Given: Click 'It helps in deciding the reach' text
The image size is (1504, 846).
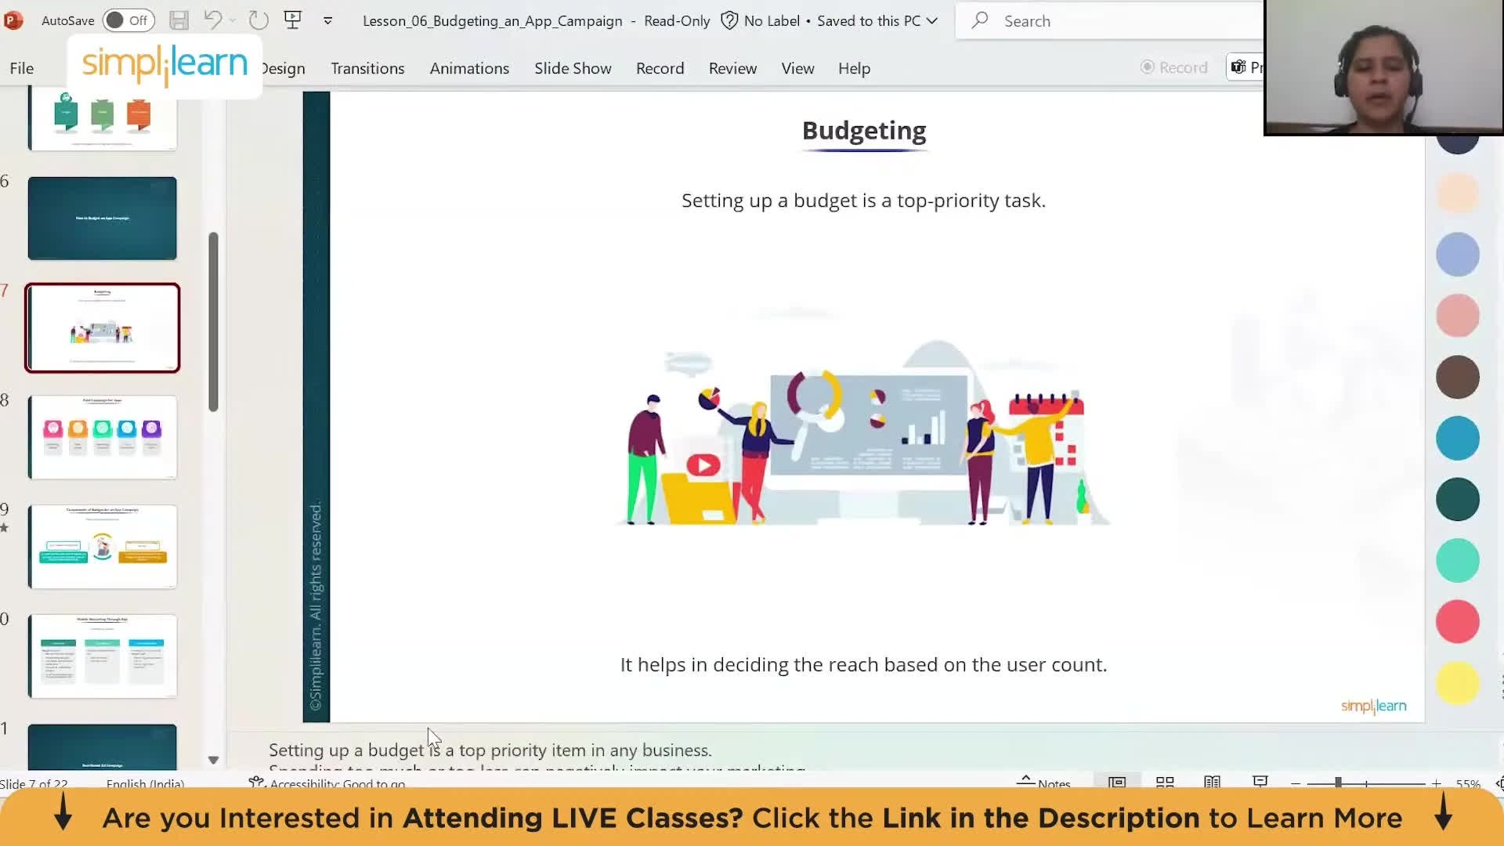Looking at the screenshot, I should click(x=863, y=664).
